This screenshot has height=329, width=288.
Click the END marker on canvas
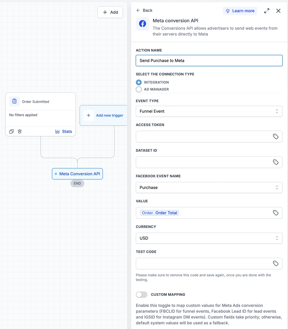pos(77,183)
